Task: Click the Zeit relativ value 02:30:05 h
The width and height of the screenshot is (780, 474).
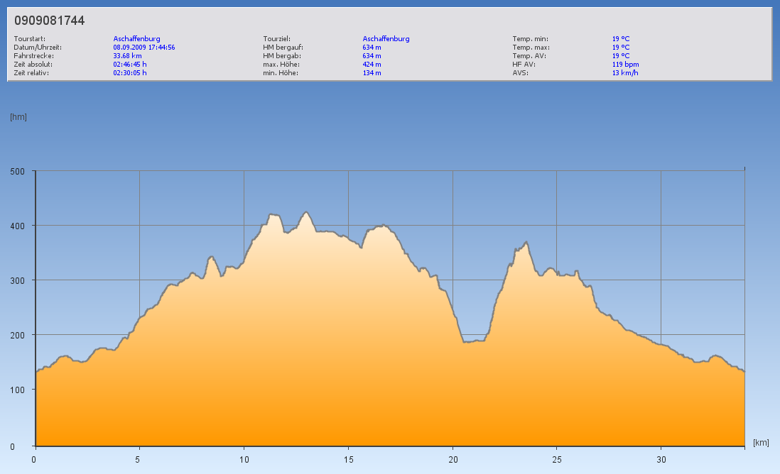Action: 130,73
